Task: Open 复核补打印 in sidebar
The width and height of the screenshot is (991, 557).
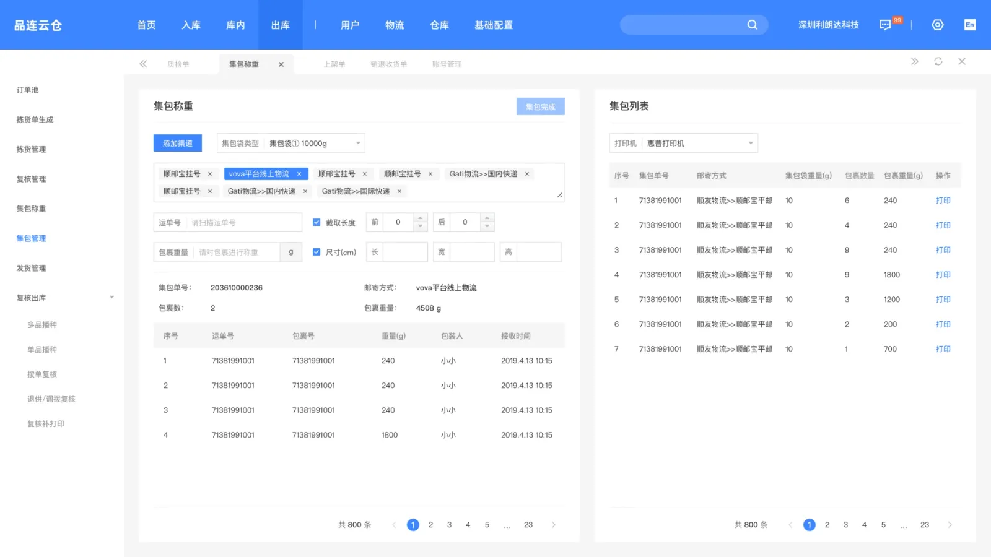Action: (x=46, y=424)
